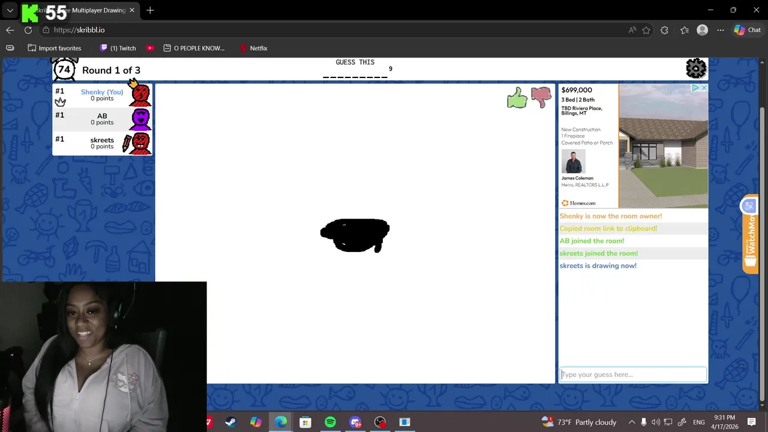This screenshot has width=768, height=432.
Task: Click the guess input field
Action: (x=633, y=374)
